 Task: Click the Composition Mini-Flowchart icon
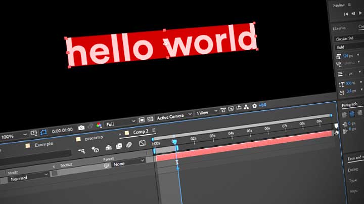[81, 151]
